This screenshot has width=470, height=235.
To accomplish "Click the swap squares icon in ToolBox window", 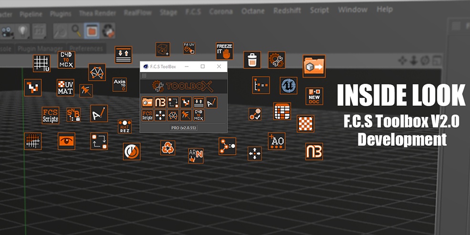I will click(173, 102).
